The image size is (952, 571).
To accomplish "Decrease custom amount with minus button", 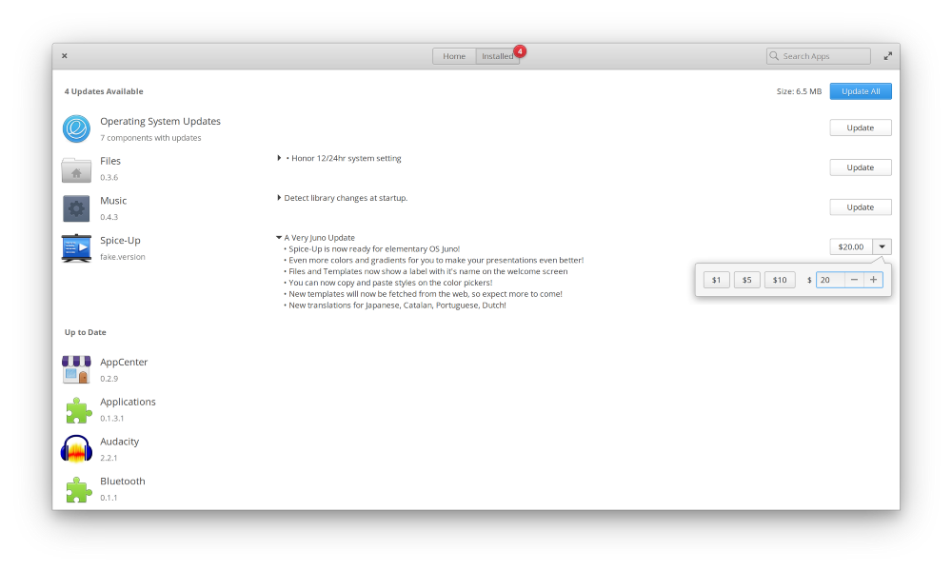I will click(854, 280).
